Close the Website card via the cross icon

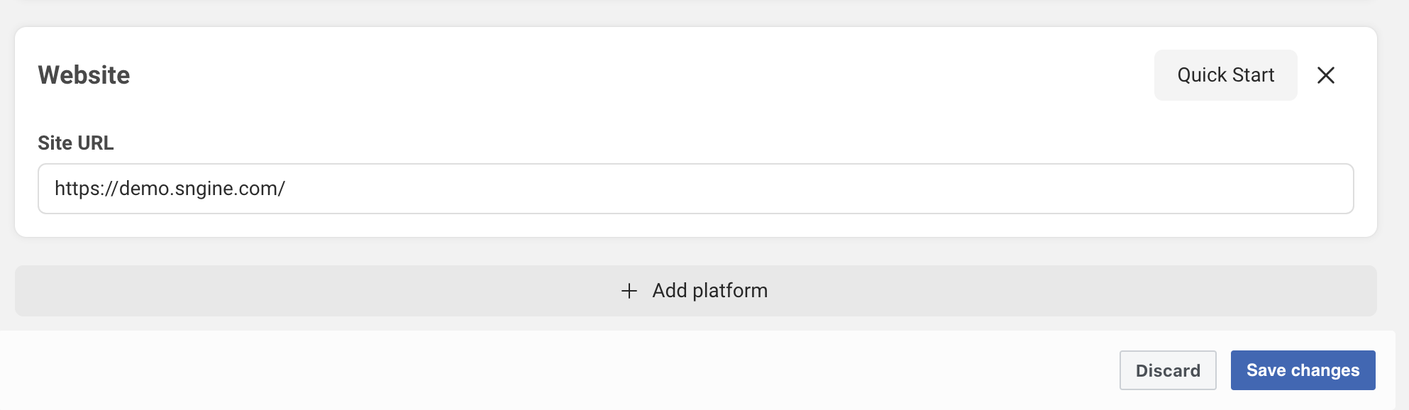coord(1325,75)
